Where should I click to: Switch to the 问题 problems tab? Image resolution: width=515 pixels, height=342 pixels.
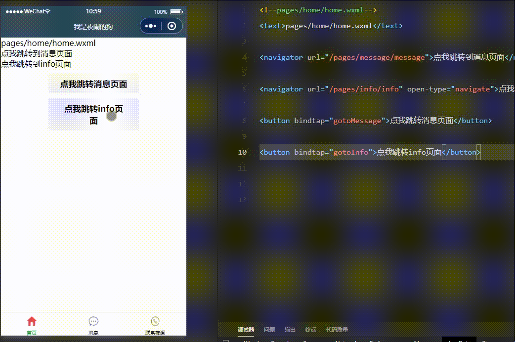pyautogui.click(x=269, y=330)
